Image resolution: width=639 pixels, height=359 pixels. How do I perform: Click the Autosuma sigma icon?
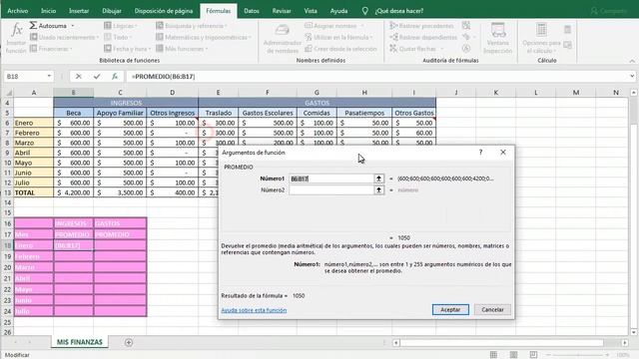[x=33, y=25]
